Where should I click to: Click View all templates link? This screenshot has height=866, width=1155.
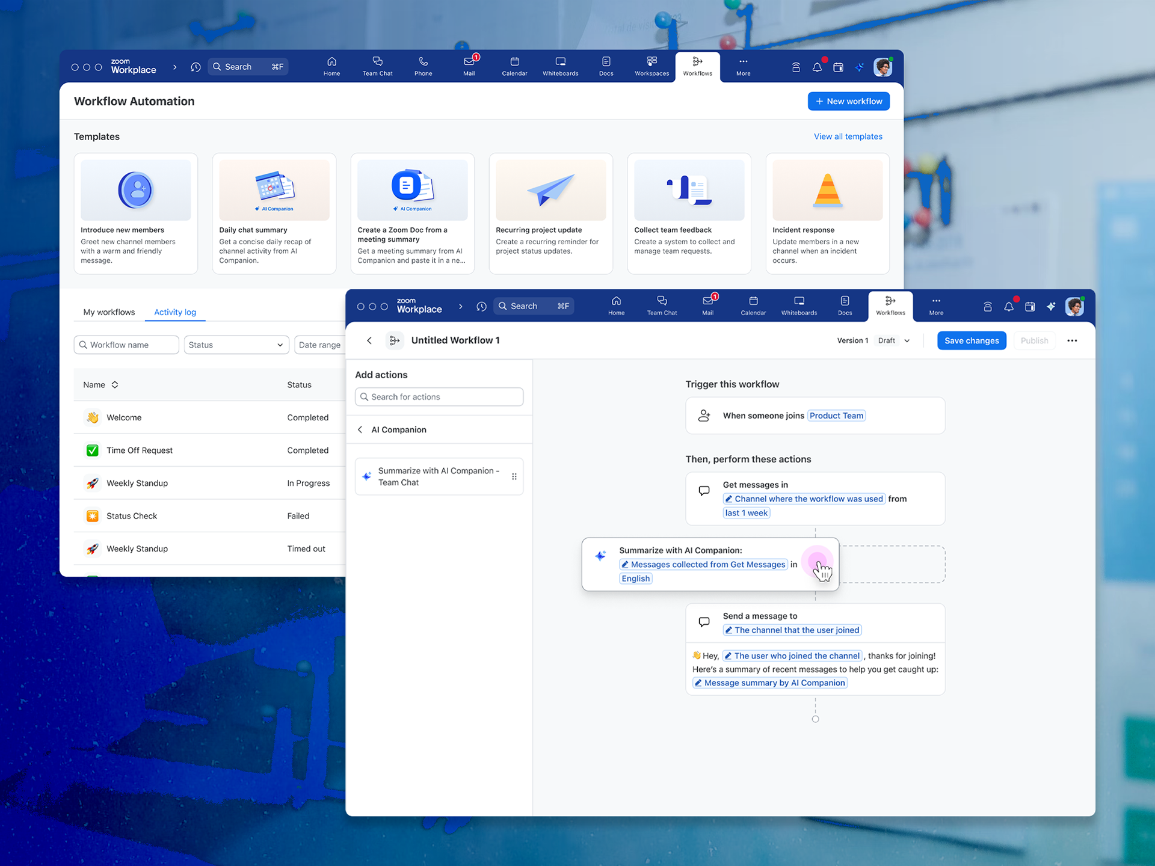pyautogui.click(x=848, y=137)
